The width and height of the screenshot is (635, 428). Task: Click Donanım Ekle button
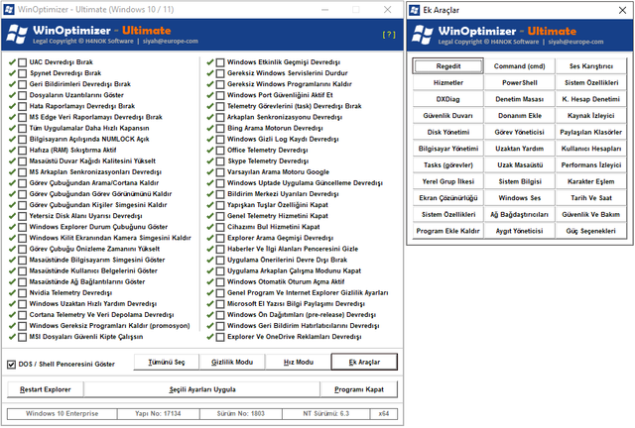pyautogui.click(x=520, y=116)
